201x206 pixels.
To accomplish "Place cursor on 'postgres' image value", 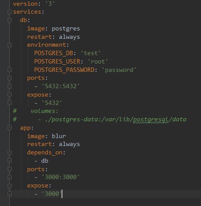I will pyautogui.click(x=66, y=29).
